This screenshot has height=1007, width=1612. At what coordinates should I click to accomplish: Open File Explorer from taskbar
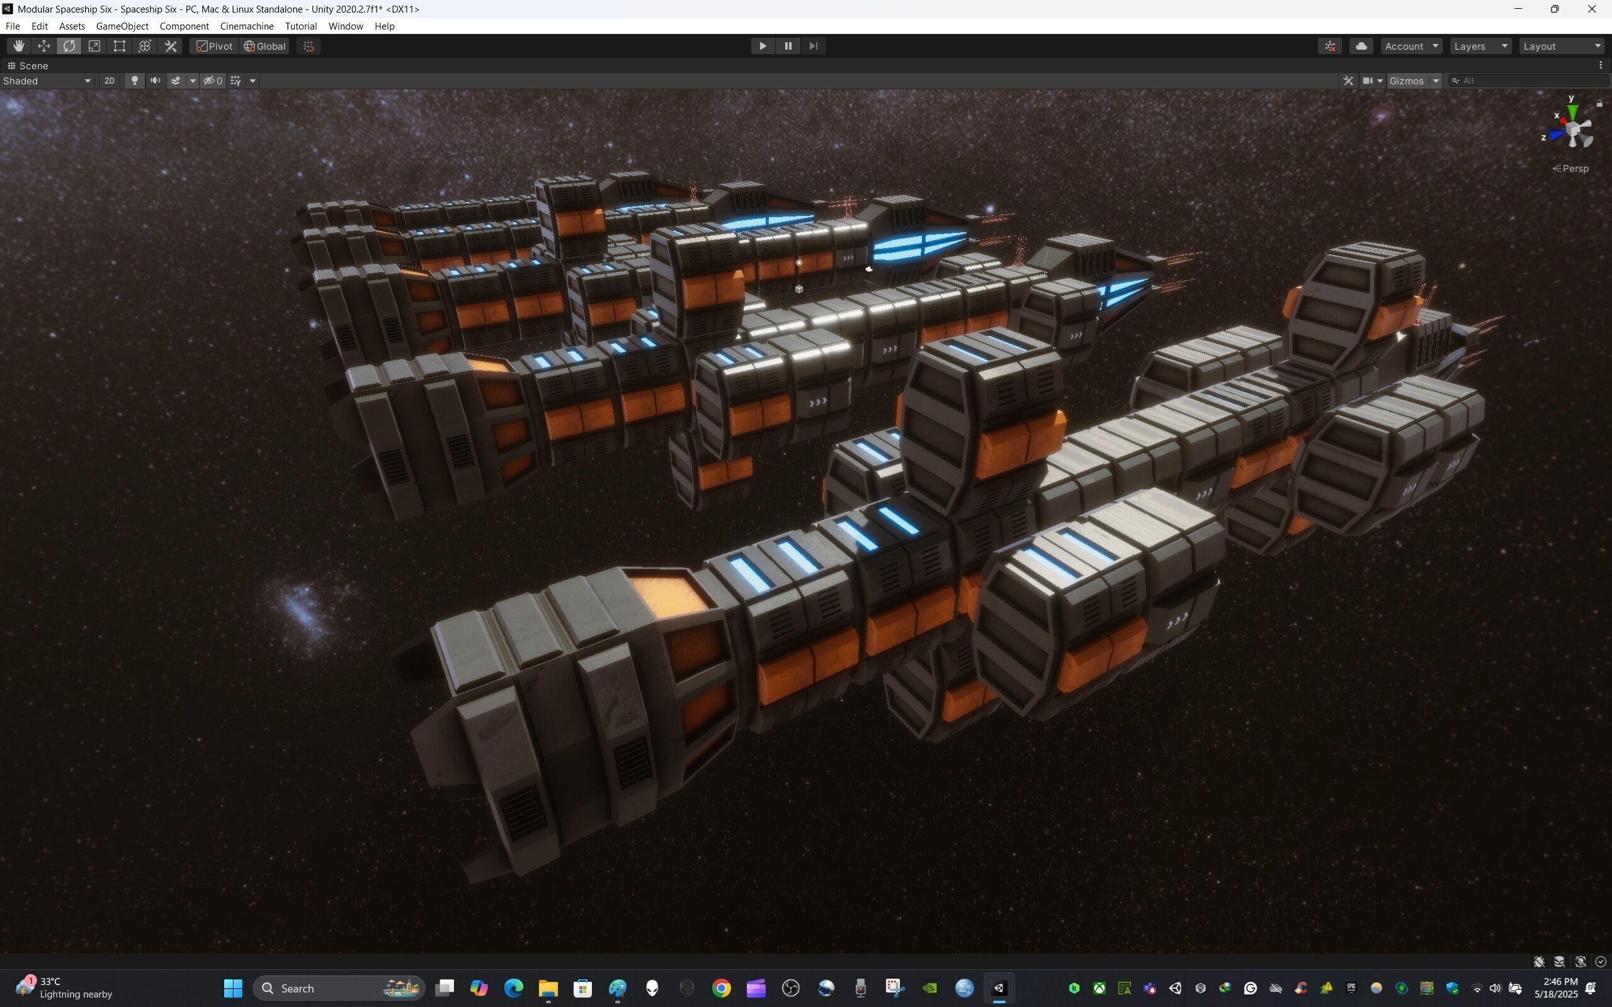click(x=548, y=988)
